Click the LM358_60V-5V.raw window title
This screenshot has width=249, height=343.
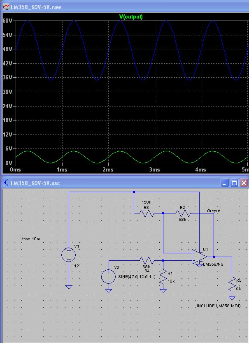pyautogui.click(x=36, y=7)
